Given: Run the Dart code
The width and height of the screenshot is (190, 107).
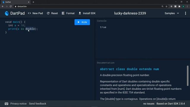Looking at the screenshot, I should click(82, 22).
